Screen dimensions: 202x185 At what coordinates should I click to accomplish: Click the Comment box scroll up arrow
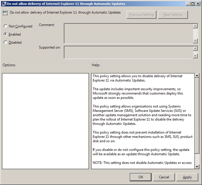click(x=195, y=26)
